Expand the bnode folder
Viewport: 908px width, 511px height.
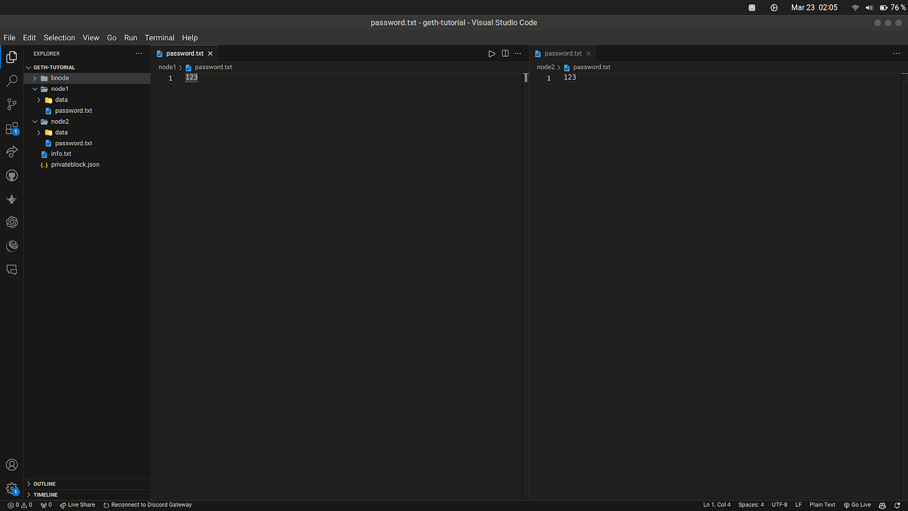(x=60, y=78)
